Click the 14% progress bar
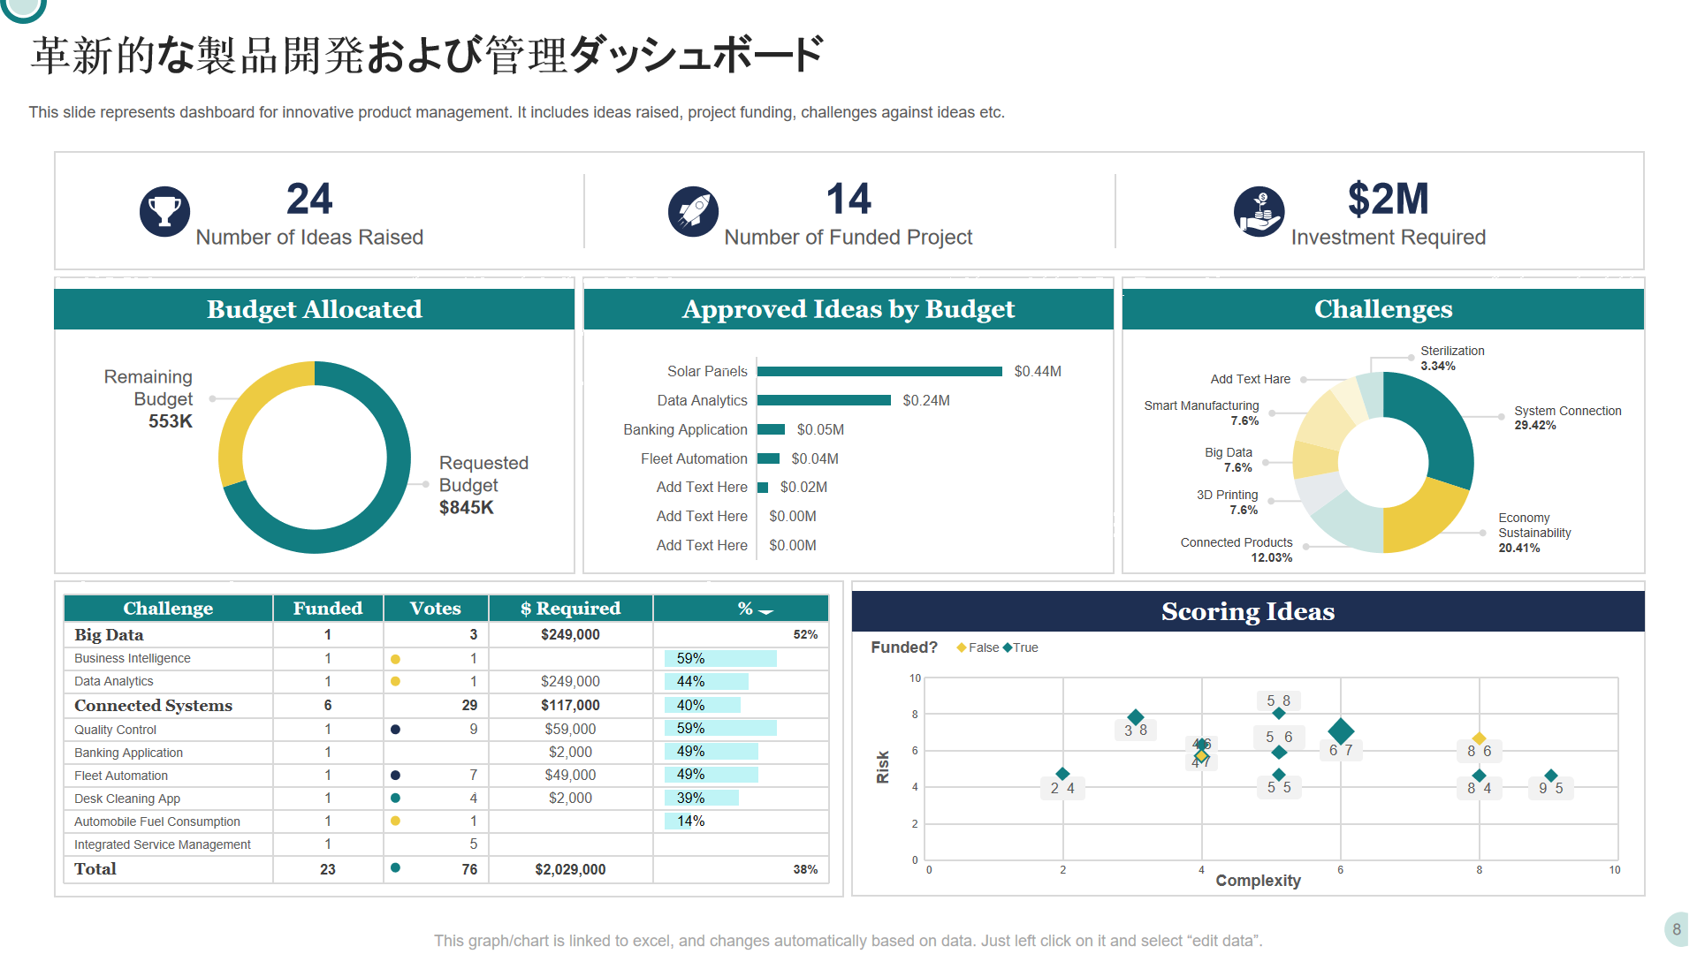This screenshot has width=1697, height=954. point(678,821)
